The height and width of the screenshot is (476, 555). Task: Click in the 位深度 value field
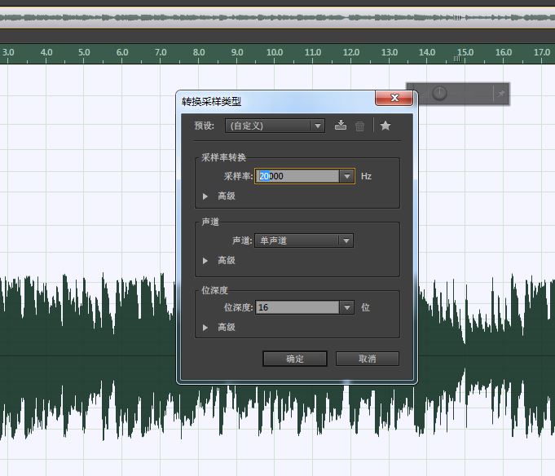(x=297, y=307)
